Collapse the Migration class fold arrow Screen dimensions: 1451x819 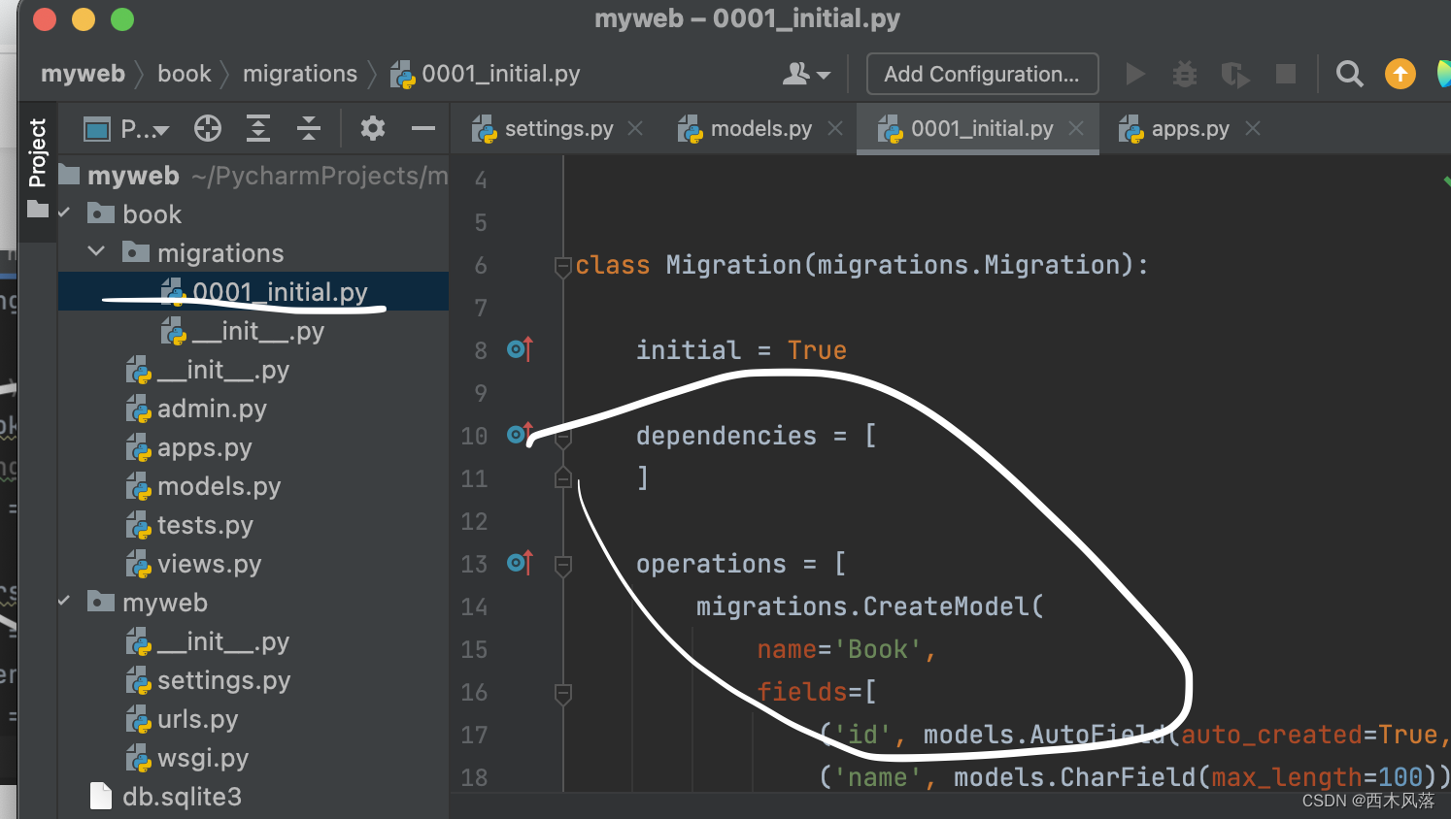(562, 265)
